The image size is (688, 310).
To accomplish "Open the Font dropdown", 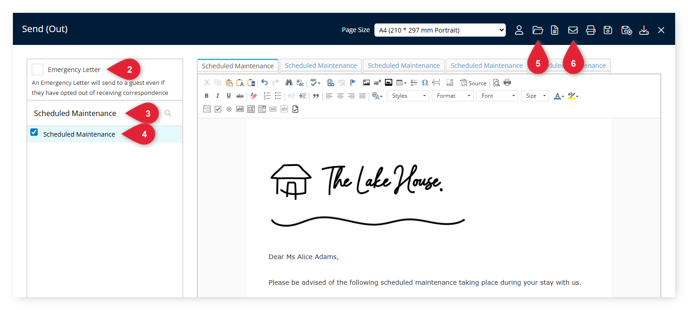I will 497,96.
